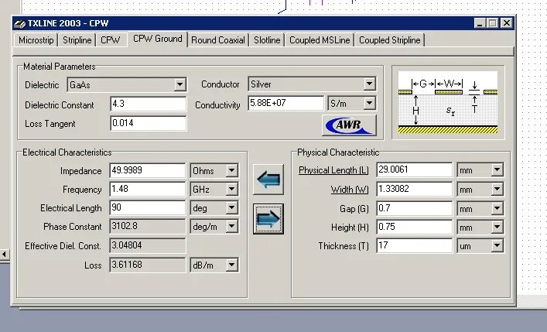This screenshot has height=332, width=547.
Task: Click the Dielectric Constant input field
Action: pyautogui.click(x=149, y=104)
